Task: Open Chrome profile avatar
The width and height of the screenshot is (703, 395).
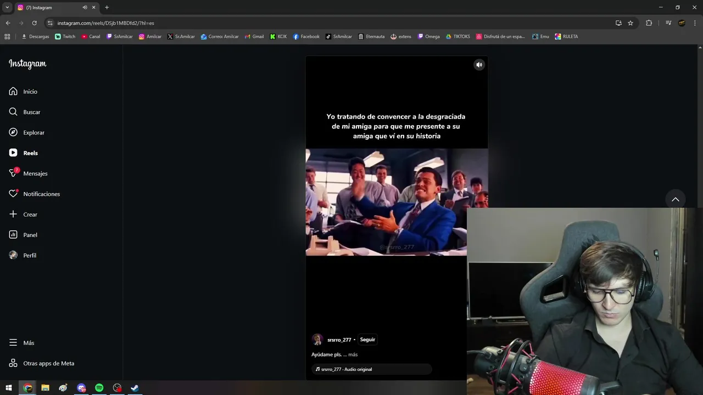Action: point(682,23)
